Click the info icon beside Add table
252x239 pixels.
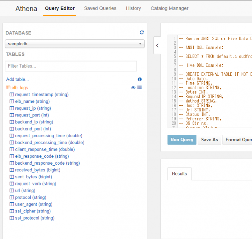pyautogui.click(x=140, y=79)
